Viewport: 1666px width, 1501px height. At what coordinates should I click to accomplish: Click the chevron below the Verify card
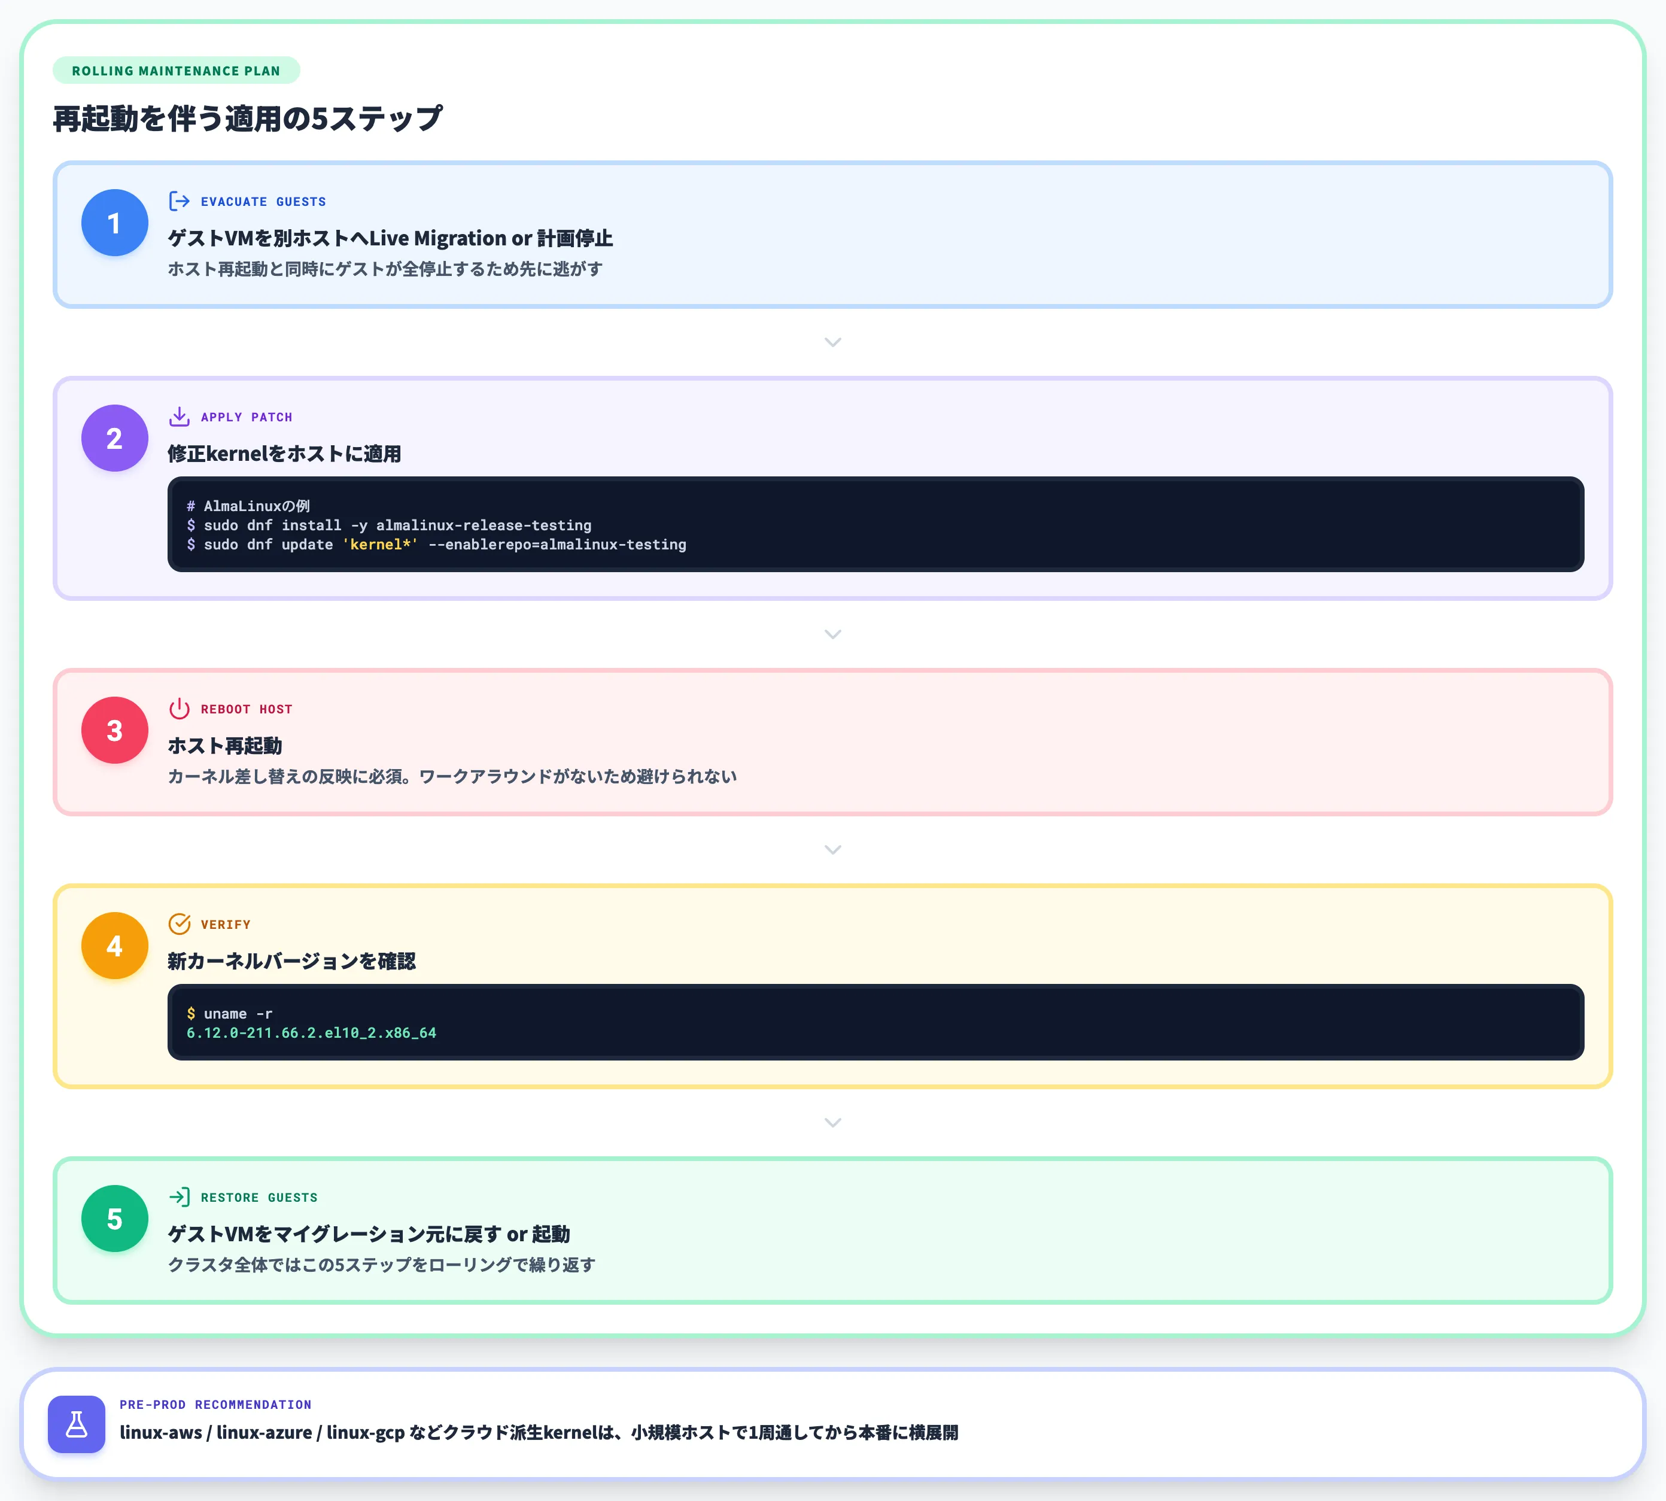pyautogui.click(x=833, y=1122)
